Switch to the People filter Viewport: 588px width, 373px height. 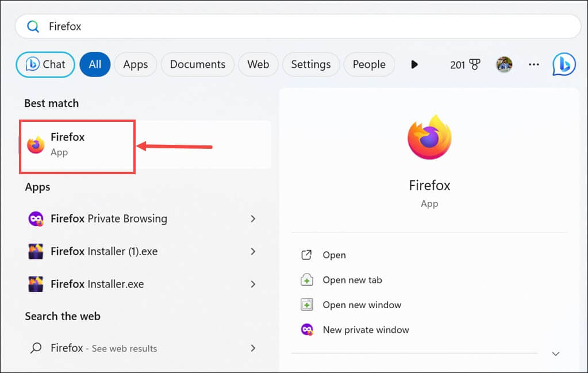tap(369, 64)
